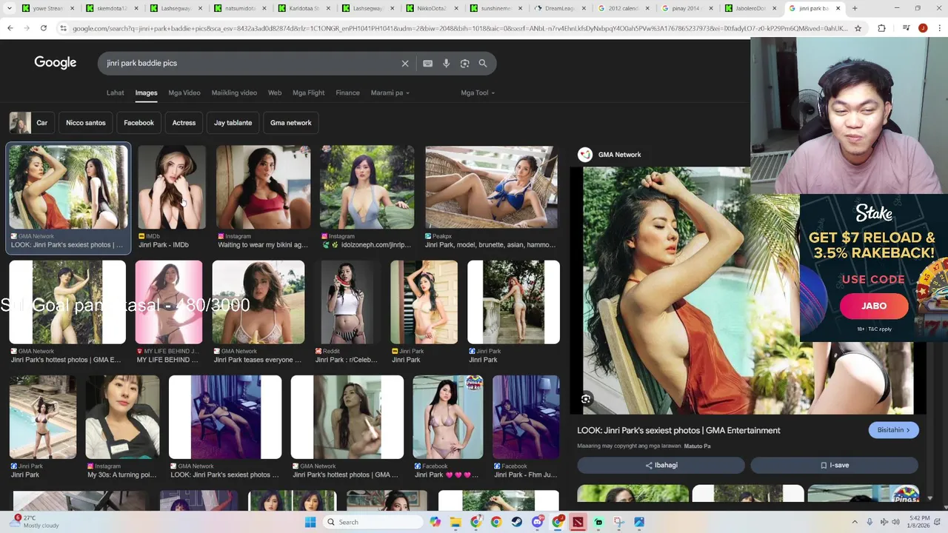
Task: Click the Matuto Pa copyright link
Action: 697,446
